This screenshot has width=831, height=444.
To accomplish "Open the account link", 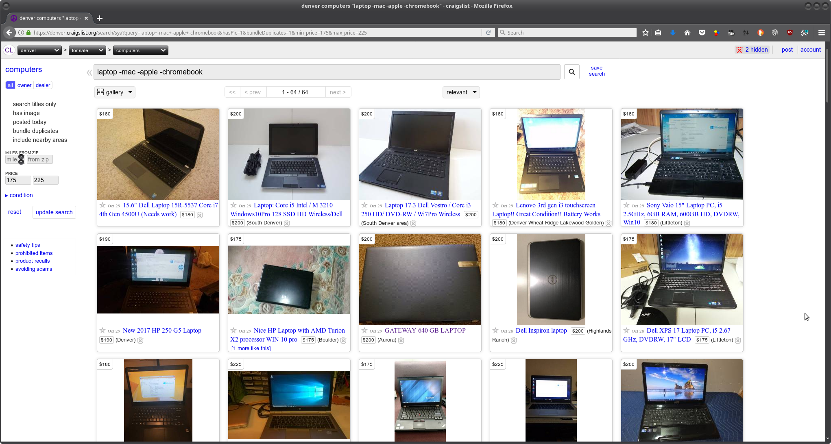I will pos(810,50).
